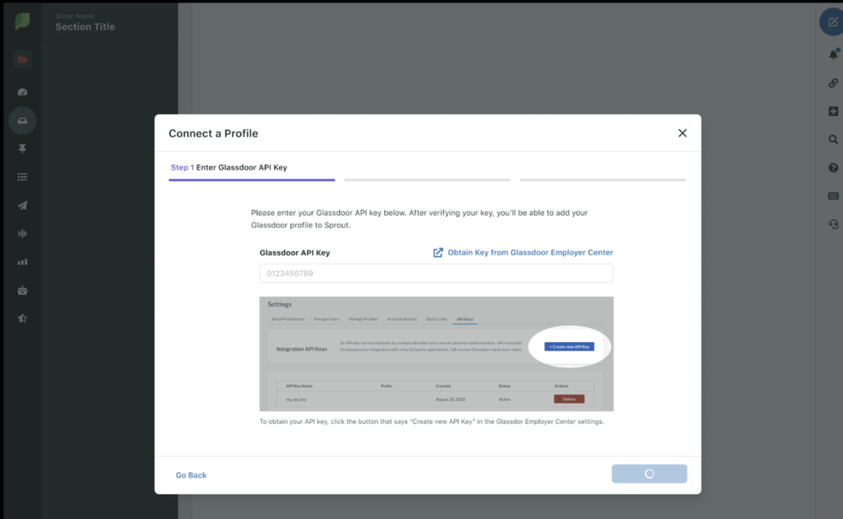Open the red folder icon in sidebar
Viewport: 843px width, 519px height.
click(22, 60)
